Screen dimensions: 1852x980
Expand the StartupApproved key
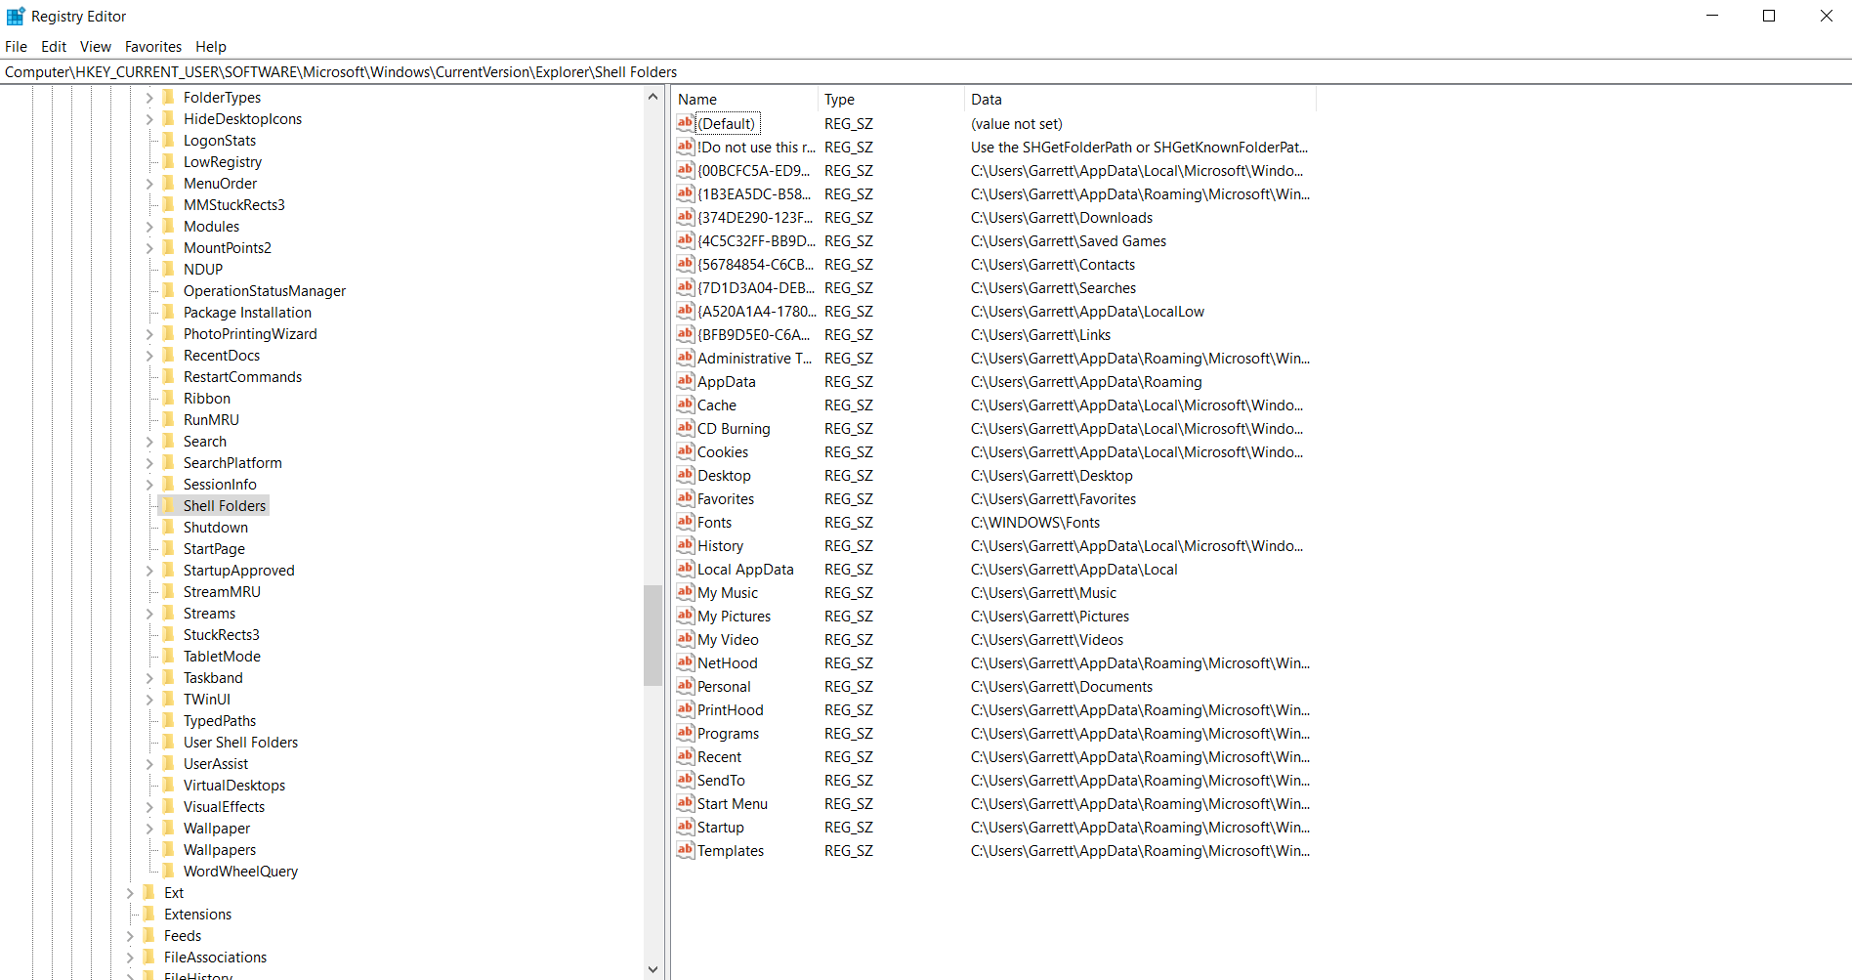[x=149, y=571]
